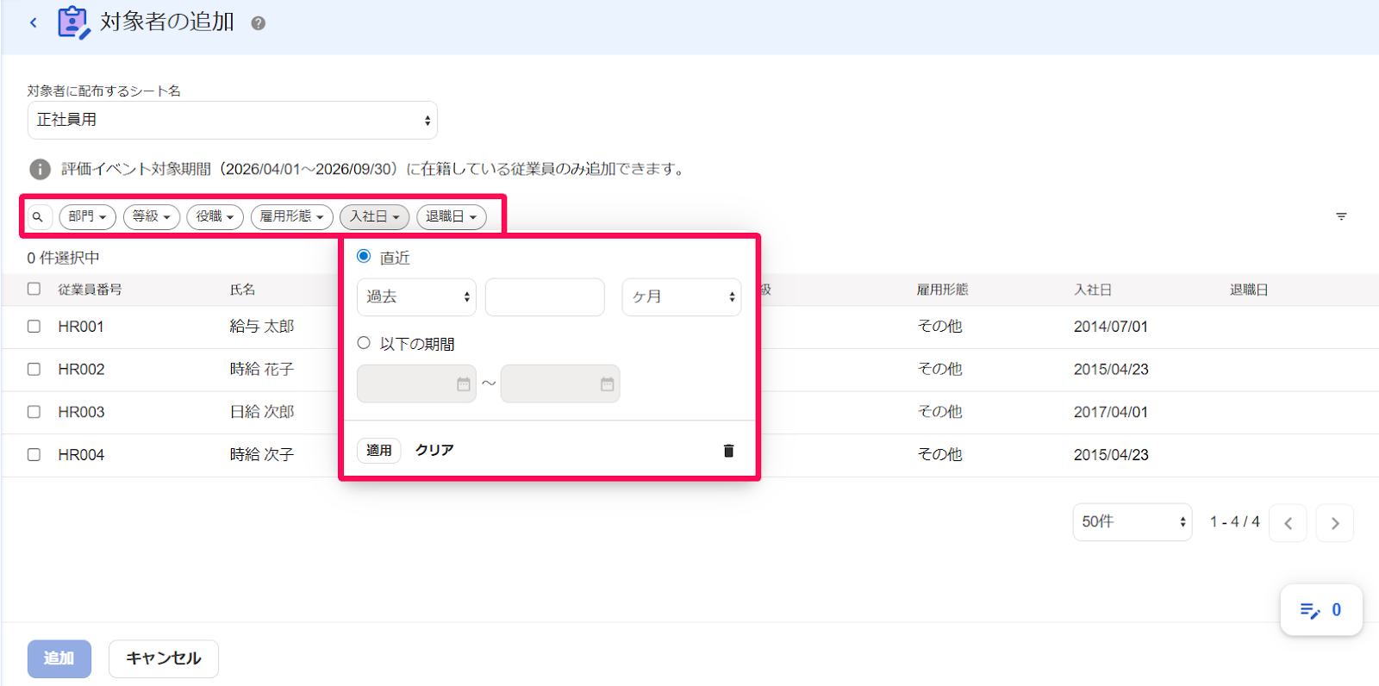This screenshot has width=1379, height=686.
Task: Click the search magnifier filter icon
Action: click(39, 217)
